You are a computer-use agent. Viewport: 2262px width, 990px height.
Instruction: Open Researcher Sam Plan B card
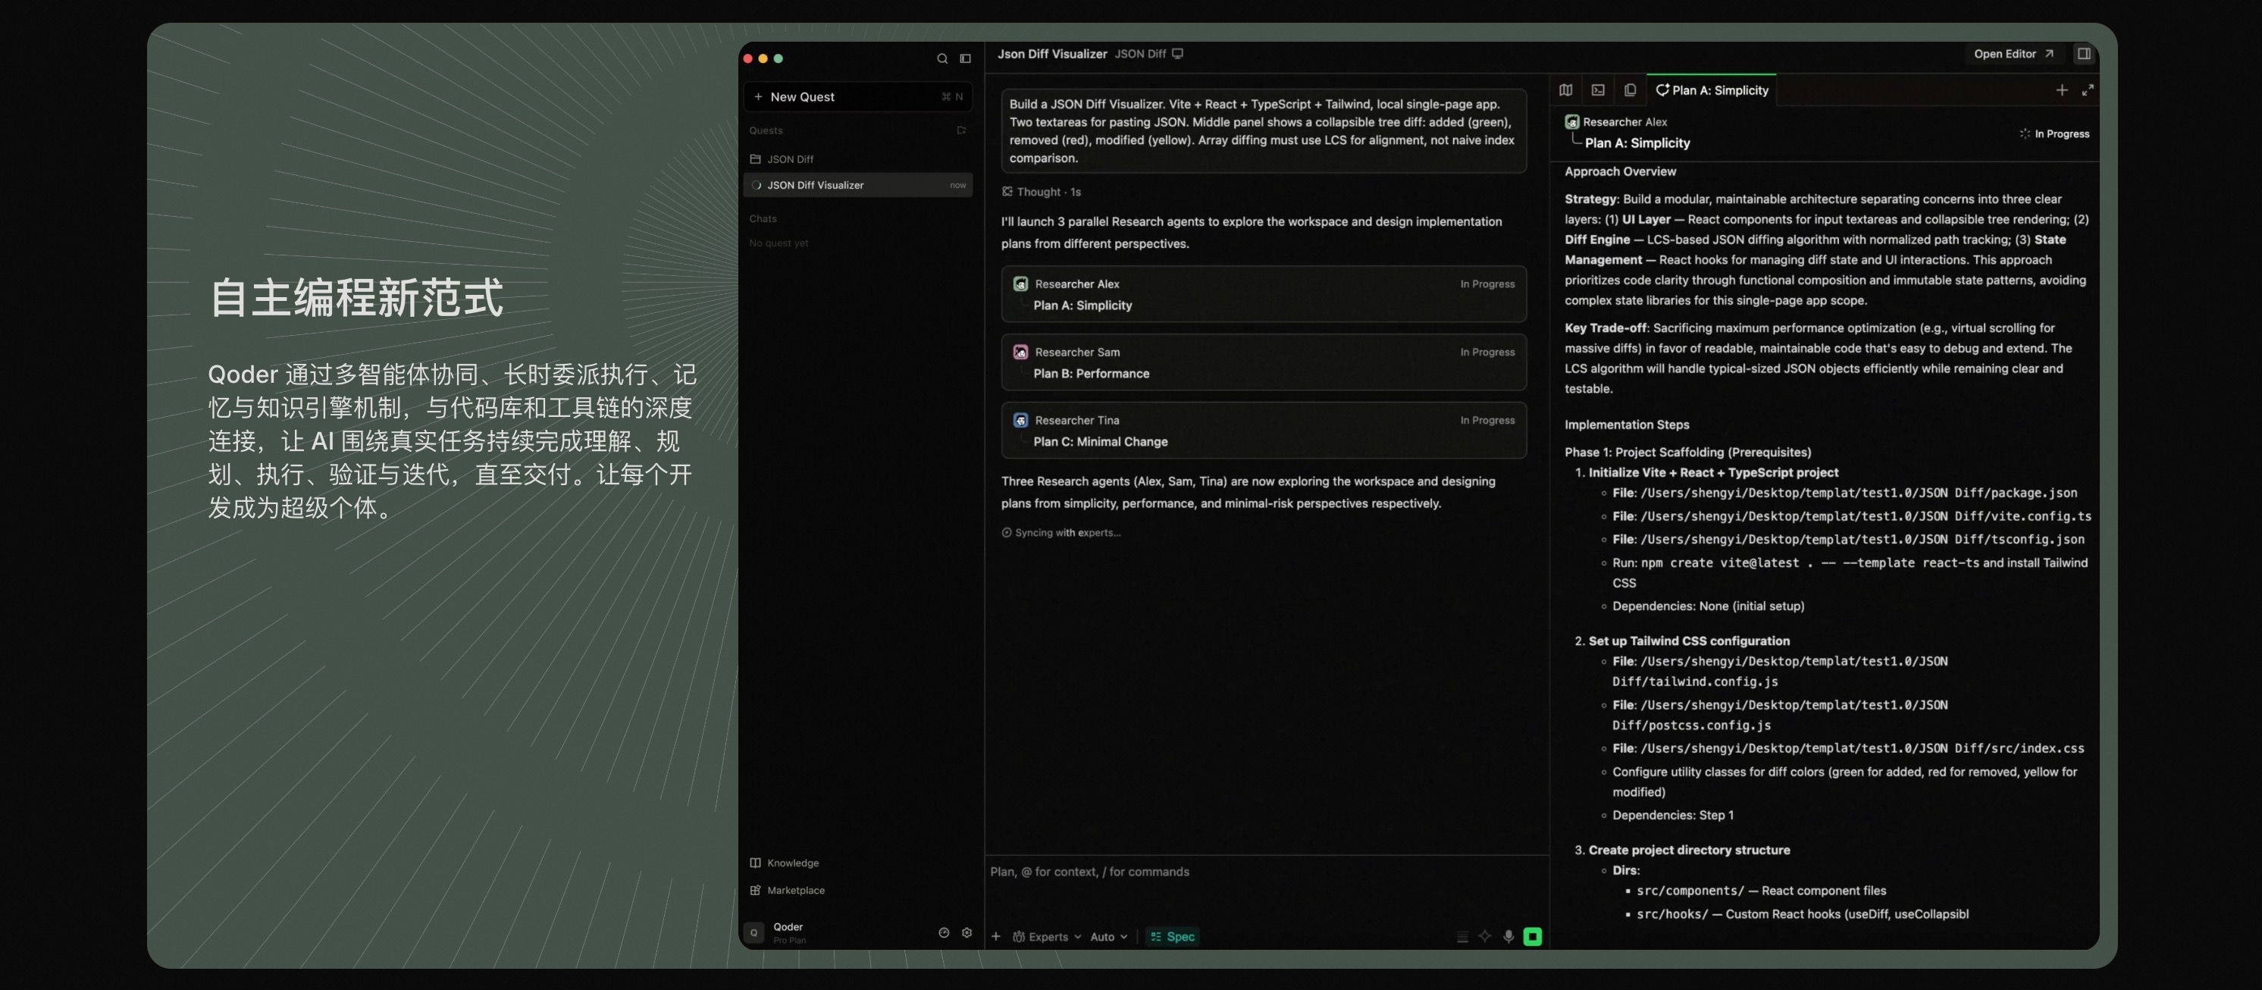pyautogui.click(x=1264, y=362)
